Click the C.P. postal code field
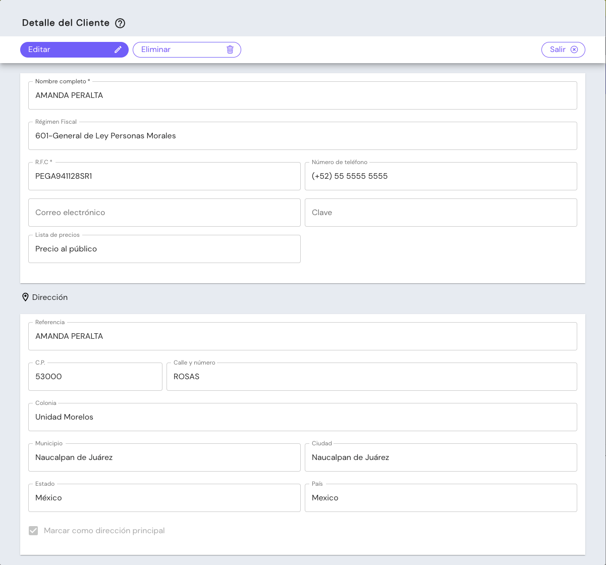 coord(95,376)
